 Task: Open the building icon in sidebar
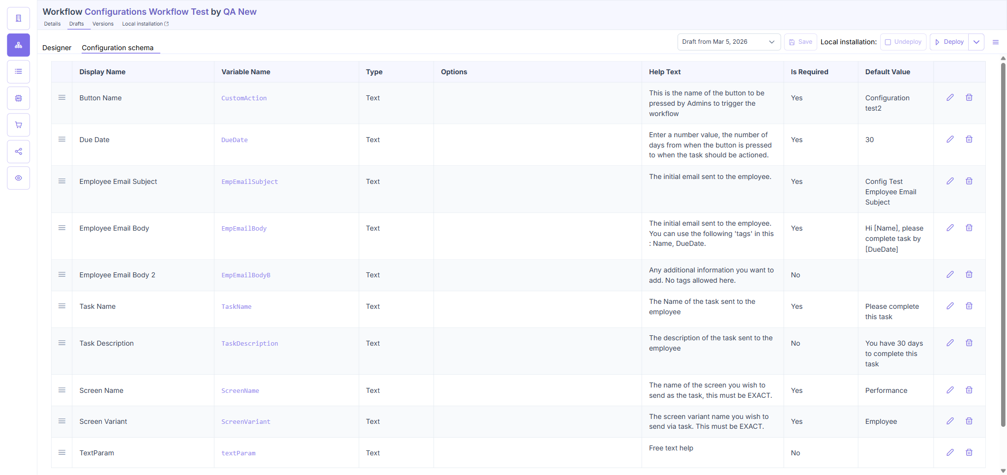(x=18, y=19)
